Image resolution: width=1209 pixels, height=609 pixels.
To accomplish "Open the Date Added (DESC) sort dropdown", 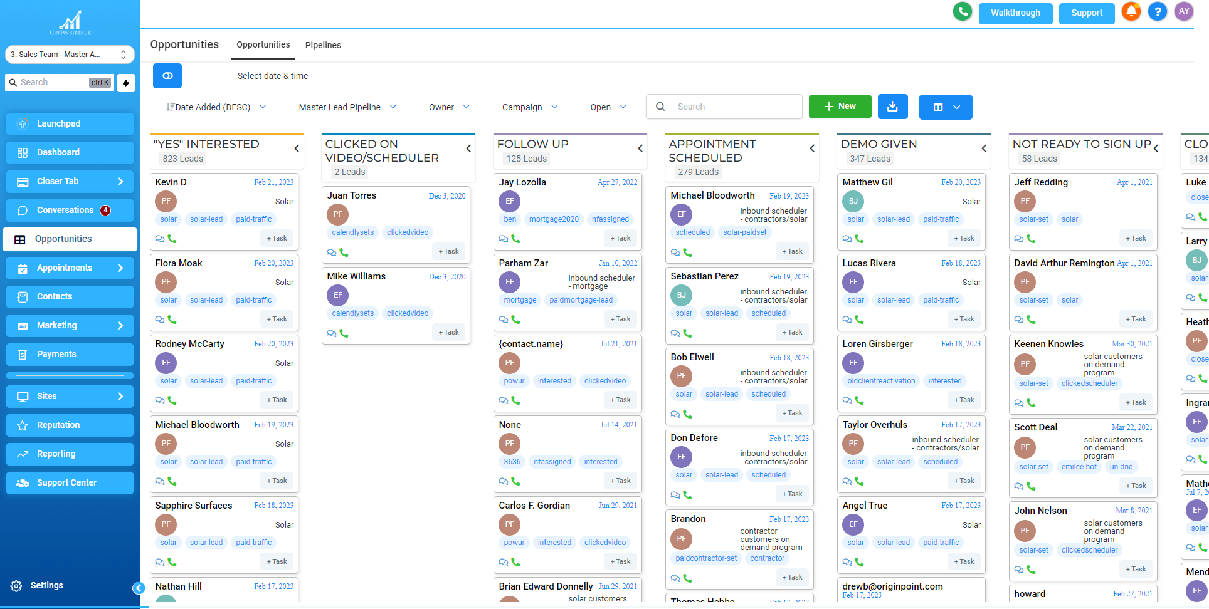I will 216,107.
